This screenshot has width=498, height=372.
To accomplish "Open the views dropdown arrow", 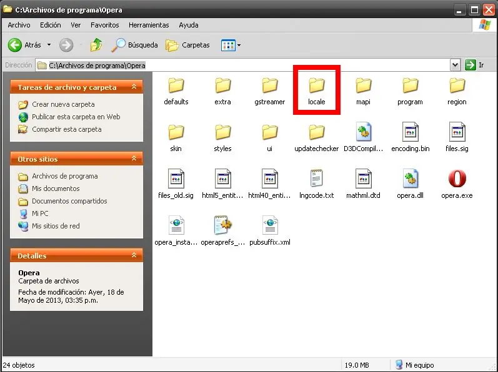I will [x=239, y=46].
